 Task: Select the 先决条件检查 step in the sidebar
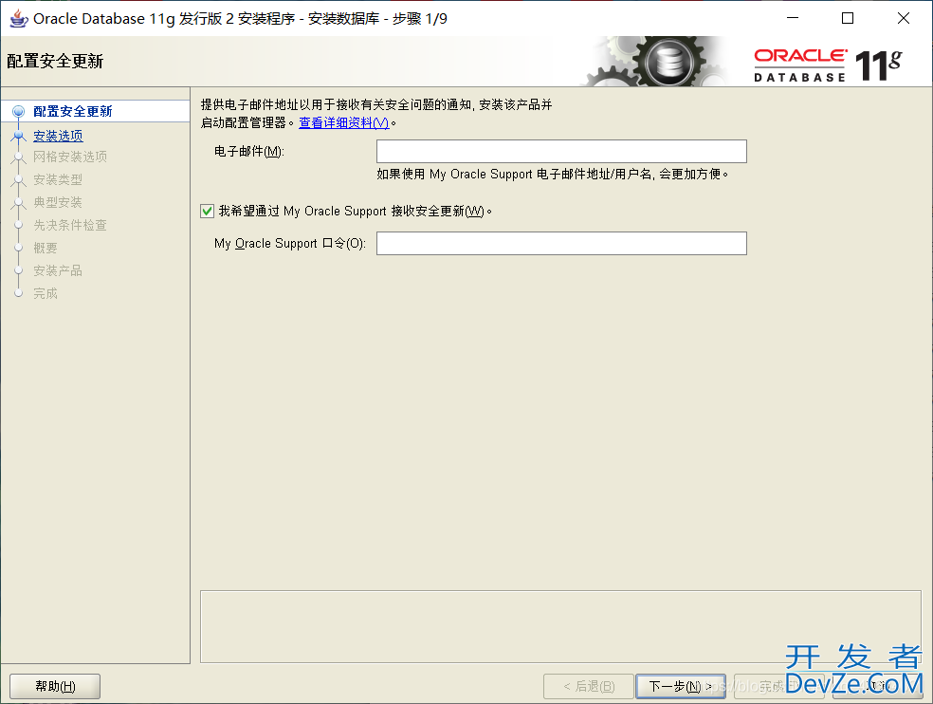point(69,225)
